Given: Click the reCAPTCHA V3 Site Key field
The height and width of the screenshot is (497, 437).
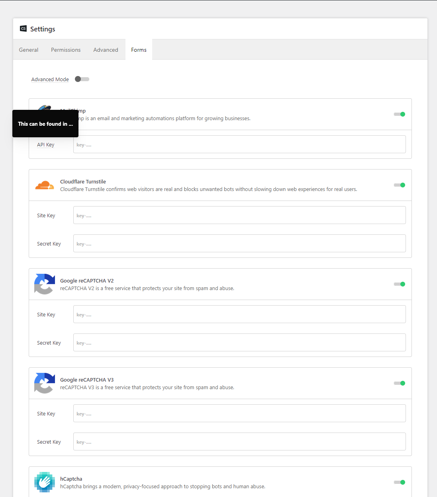Looking at the screenshot, I should (239, 413).
